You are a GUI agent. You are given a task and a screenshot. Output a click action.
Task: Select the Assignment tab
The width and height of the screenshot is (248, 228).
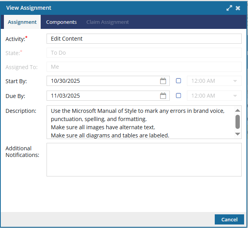tap(22, 22)
